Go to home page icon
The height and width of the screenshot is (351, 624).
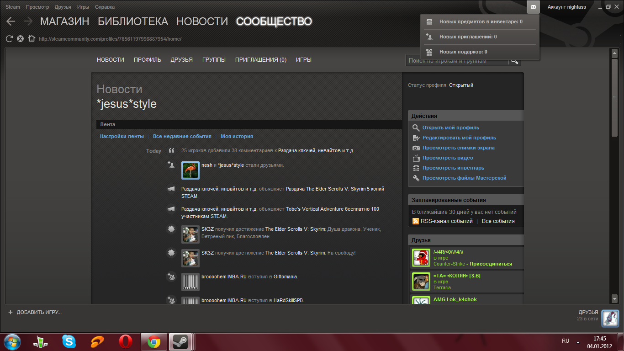32,39
